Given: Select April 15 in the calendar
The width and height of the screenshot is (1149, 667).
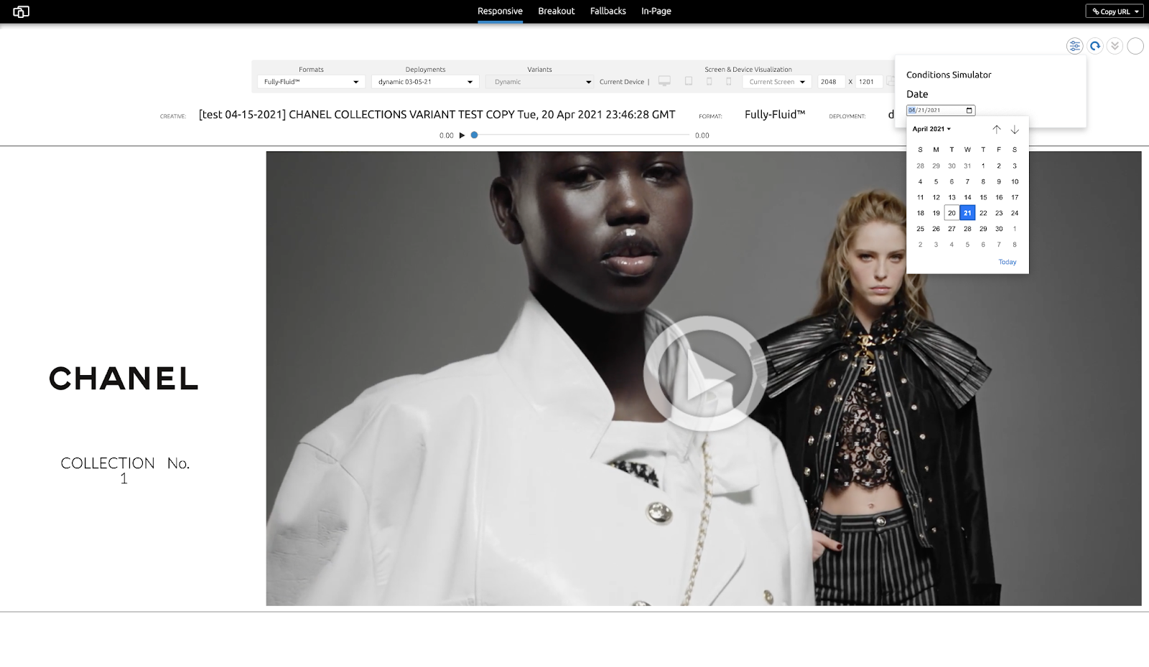Looking at the screenshot, I should coord(983,197).
